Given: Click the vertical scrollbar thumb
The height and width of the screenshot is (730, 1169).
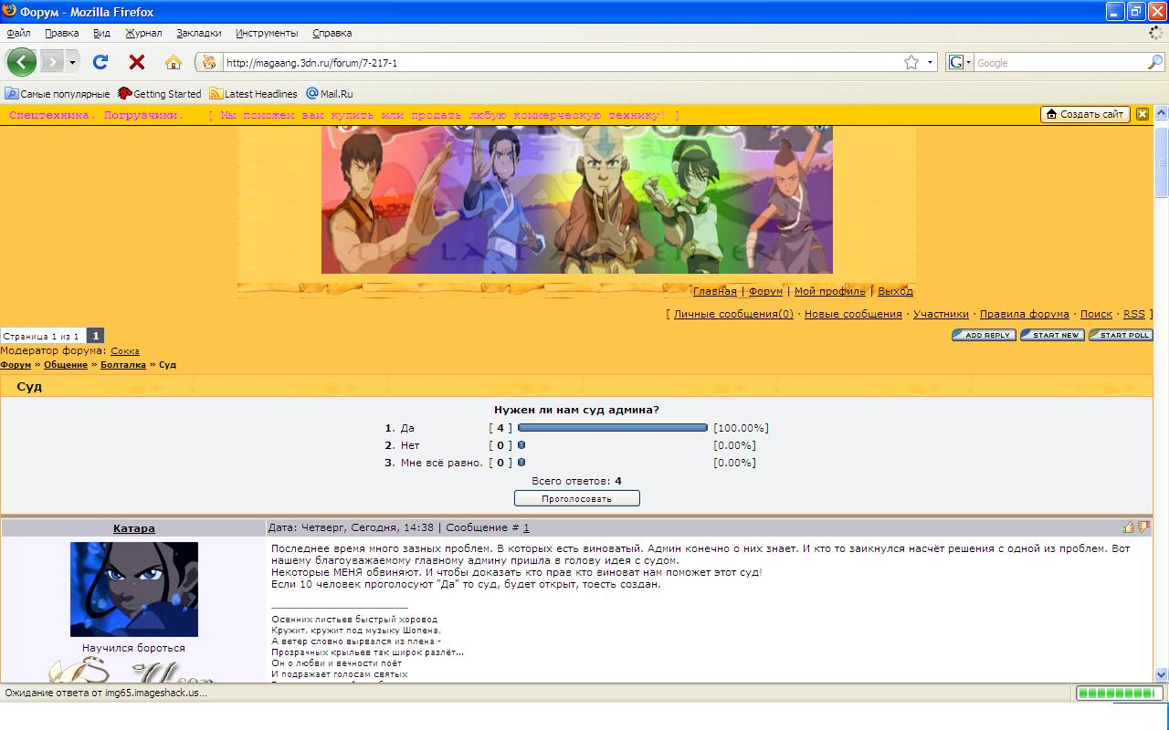Looking at the screenshot, I should pyautogui.click(x=1161, y=162).
